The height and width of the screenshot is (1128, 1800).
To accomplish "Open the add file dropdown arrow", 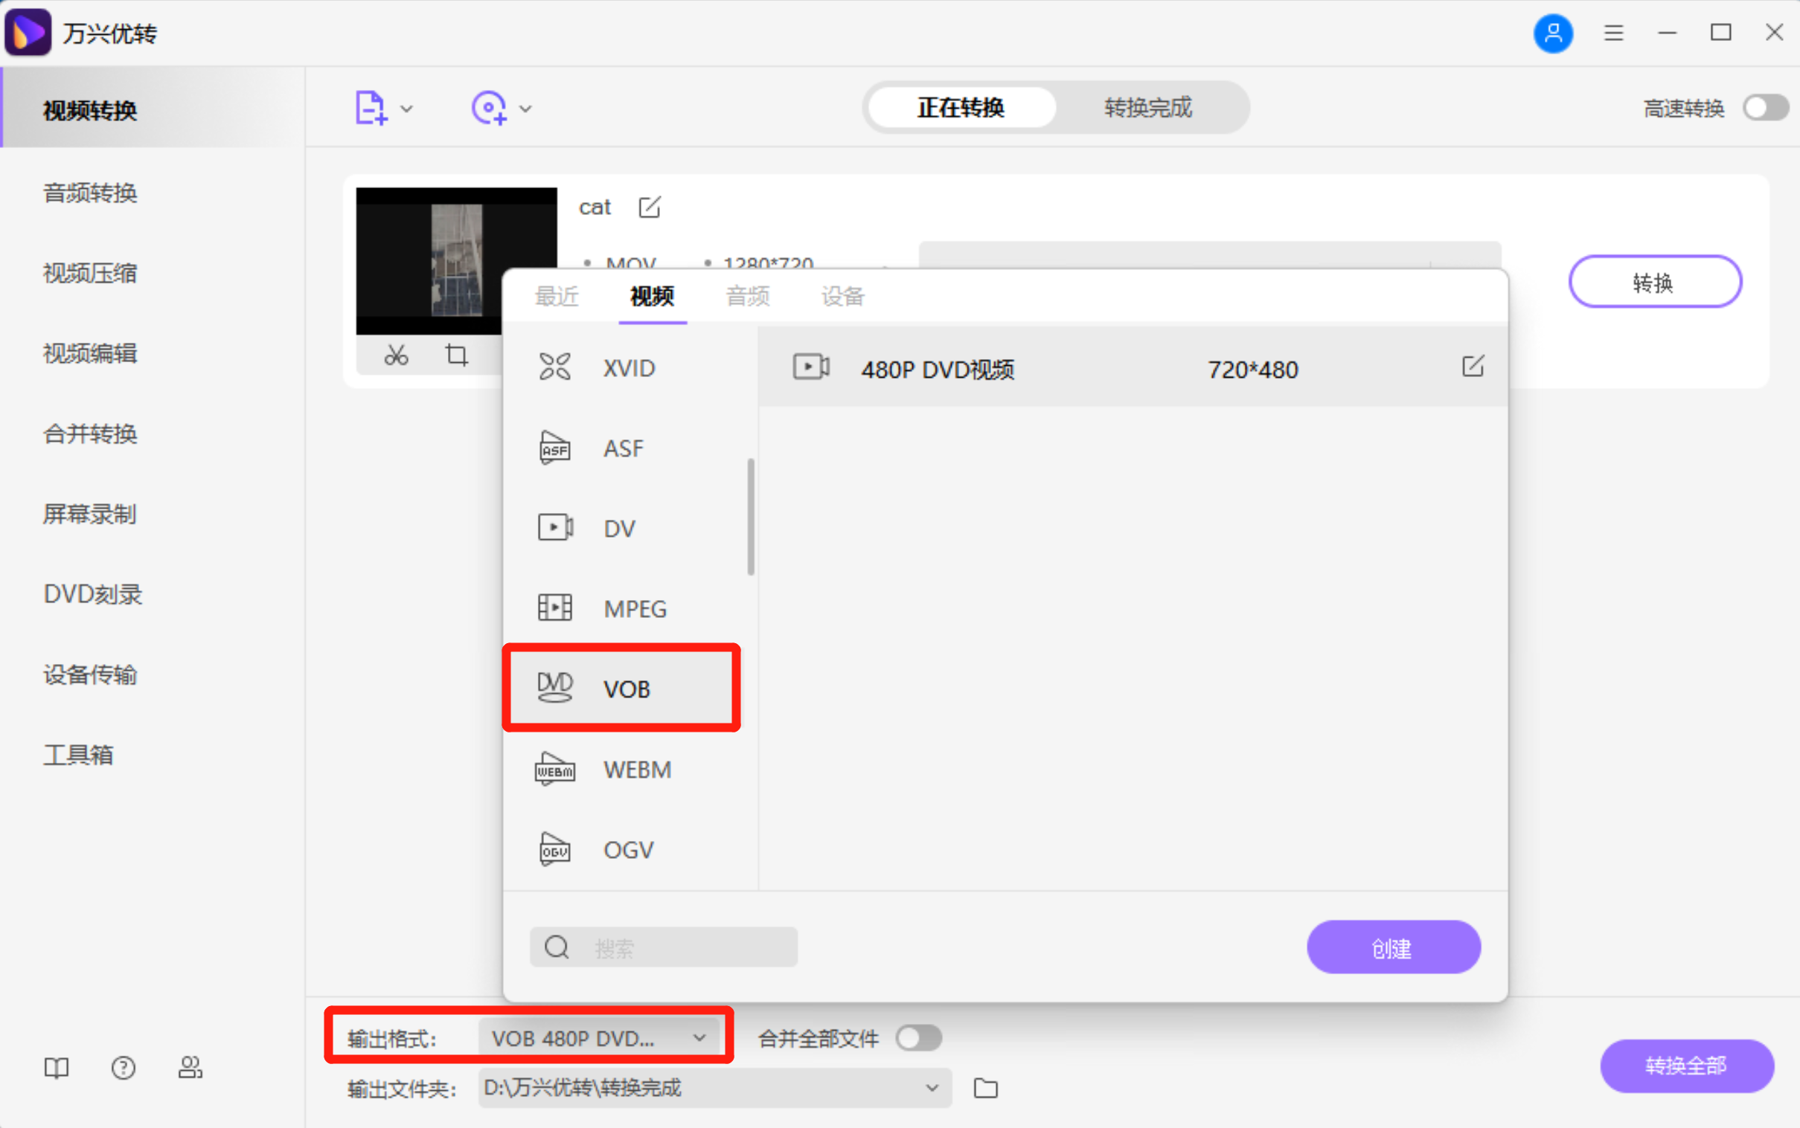I will point(406,109).
